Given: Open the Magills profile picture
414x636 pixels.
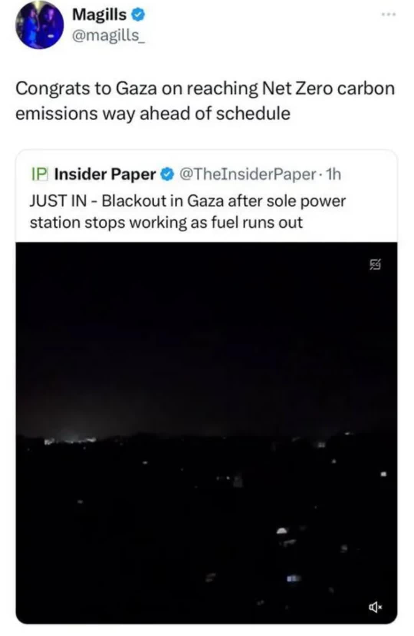Looking at the screenshot, I should click(39, 25).
